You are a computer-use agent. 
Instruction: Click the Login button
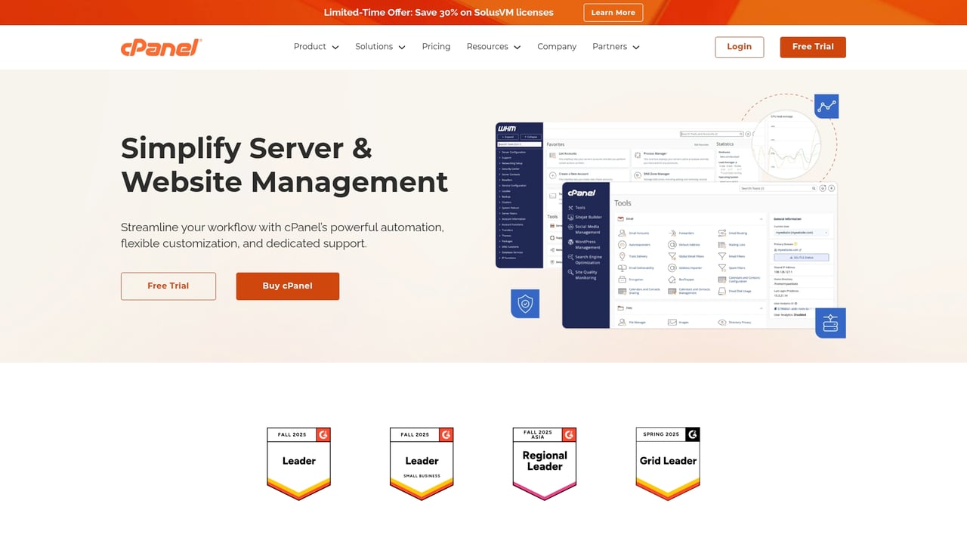739,47
